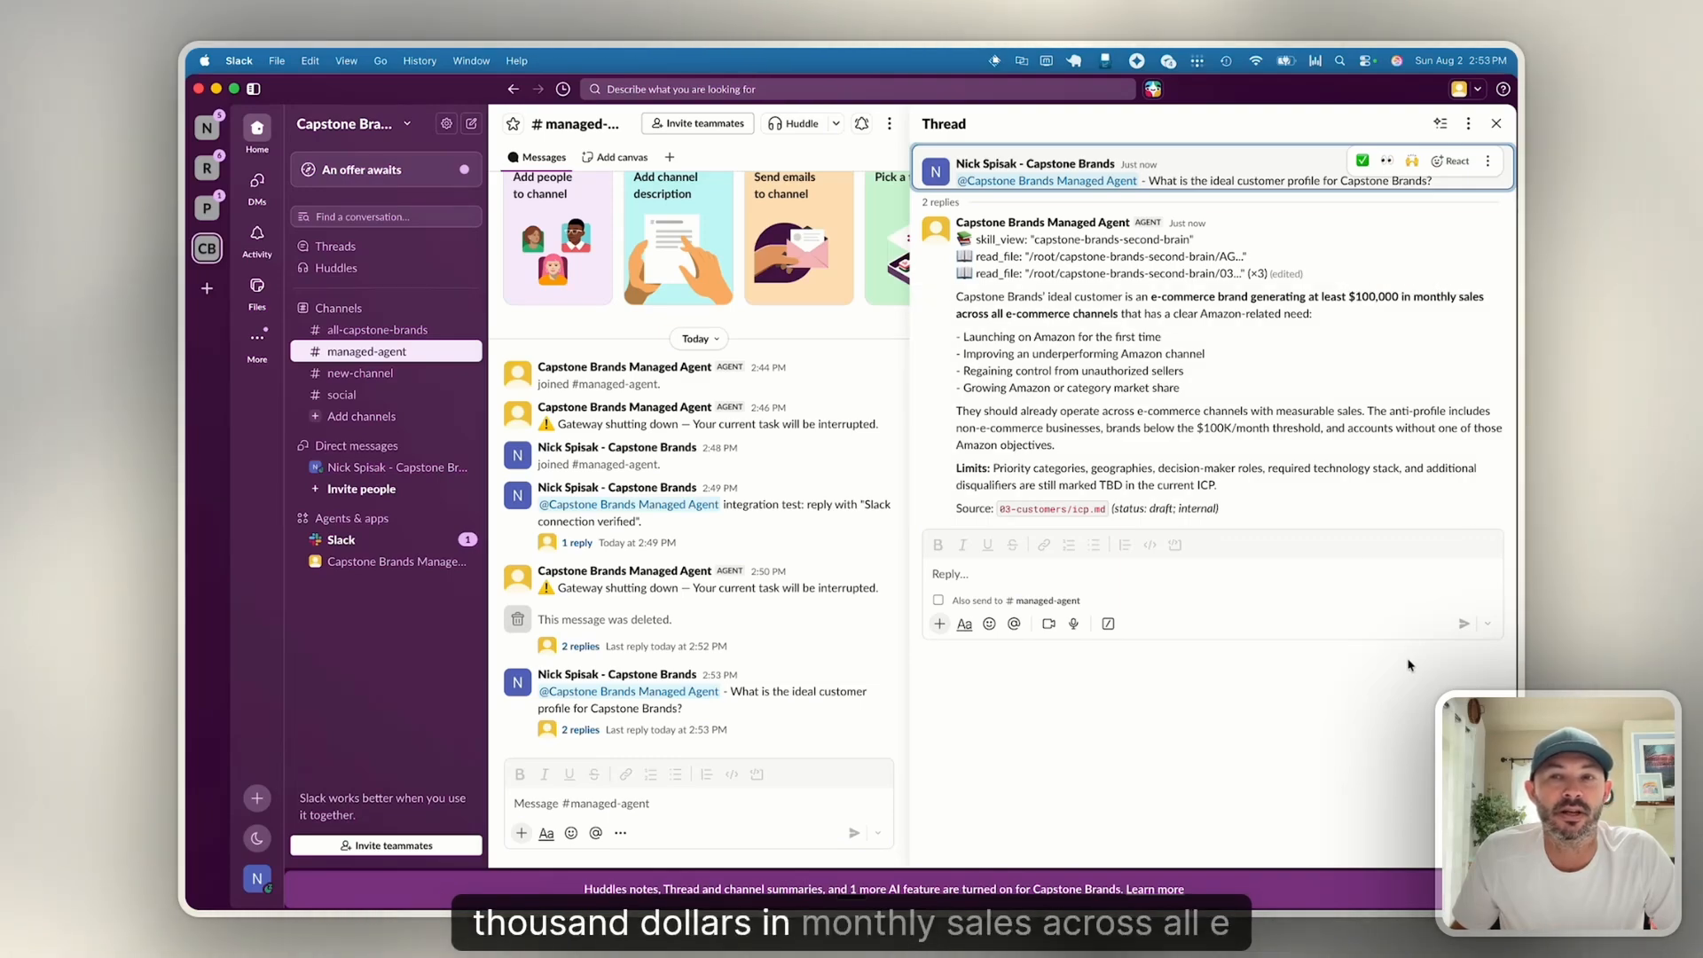
Task: Start a Huddle in the channel
Action: point(793,124)
